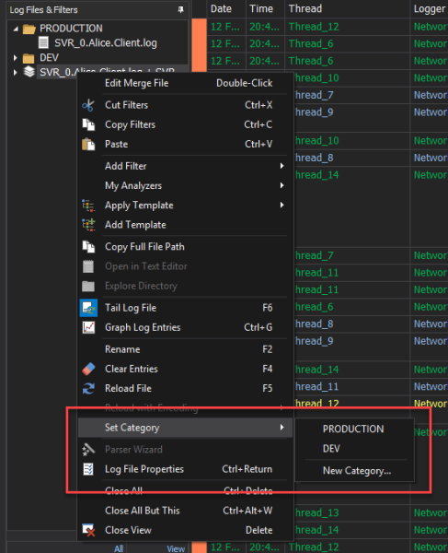Click the Tail Log File icon

click(x=88, y=308)
